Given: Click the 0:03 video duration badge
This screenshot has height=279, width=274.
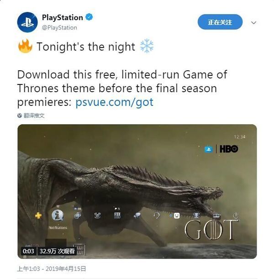Looking at the screenshot, I should [28, 251].
